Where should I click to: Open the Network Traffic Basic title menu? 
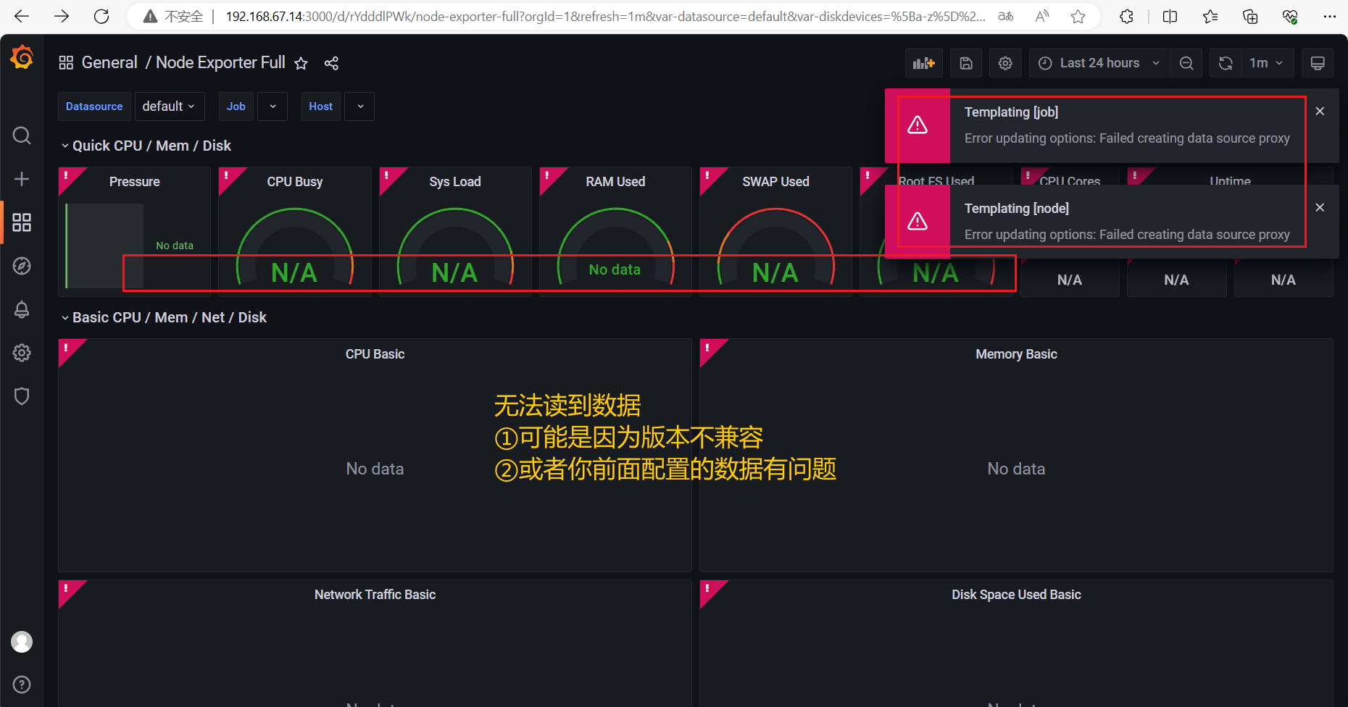[x=375, y=595]
